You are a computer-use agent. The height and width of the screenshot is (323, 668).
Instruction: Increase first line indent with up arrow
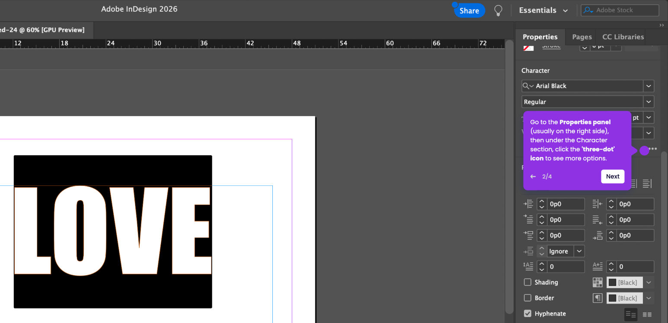(542, 217)
